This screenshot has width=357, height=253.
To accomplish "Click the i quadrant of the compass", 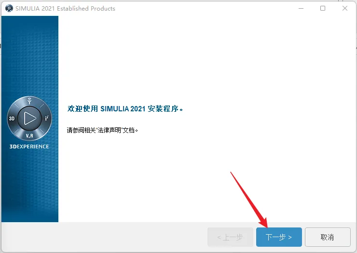I will (47, 118).
